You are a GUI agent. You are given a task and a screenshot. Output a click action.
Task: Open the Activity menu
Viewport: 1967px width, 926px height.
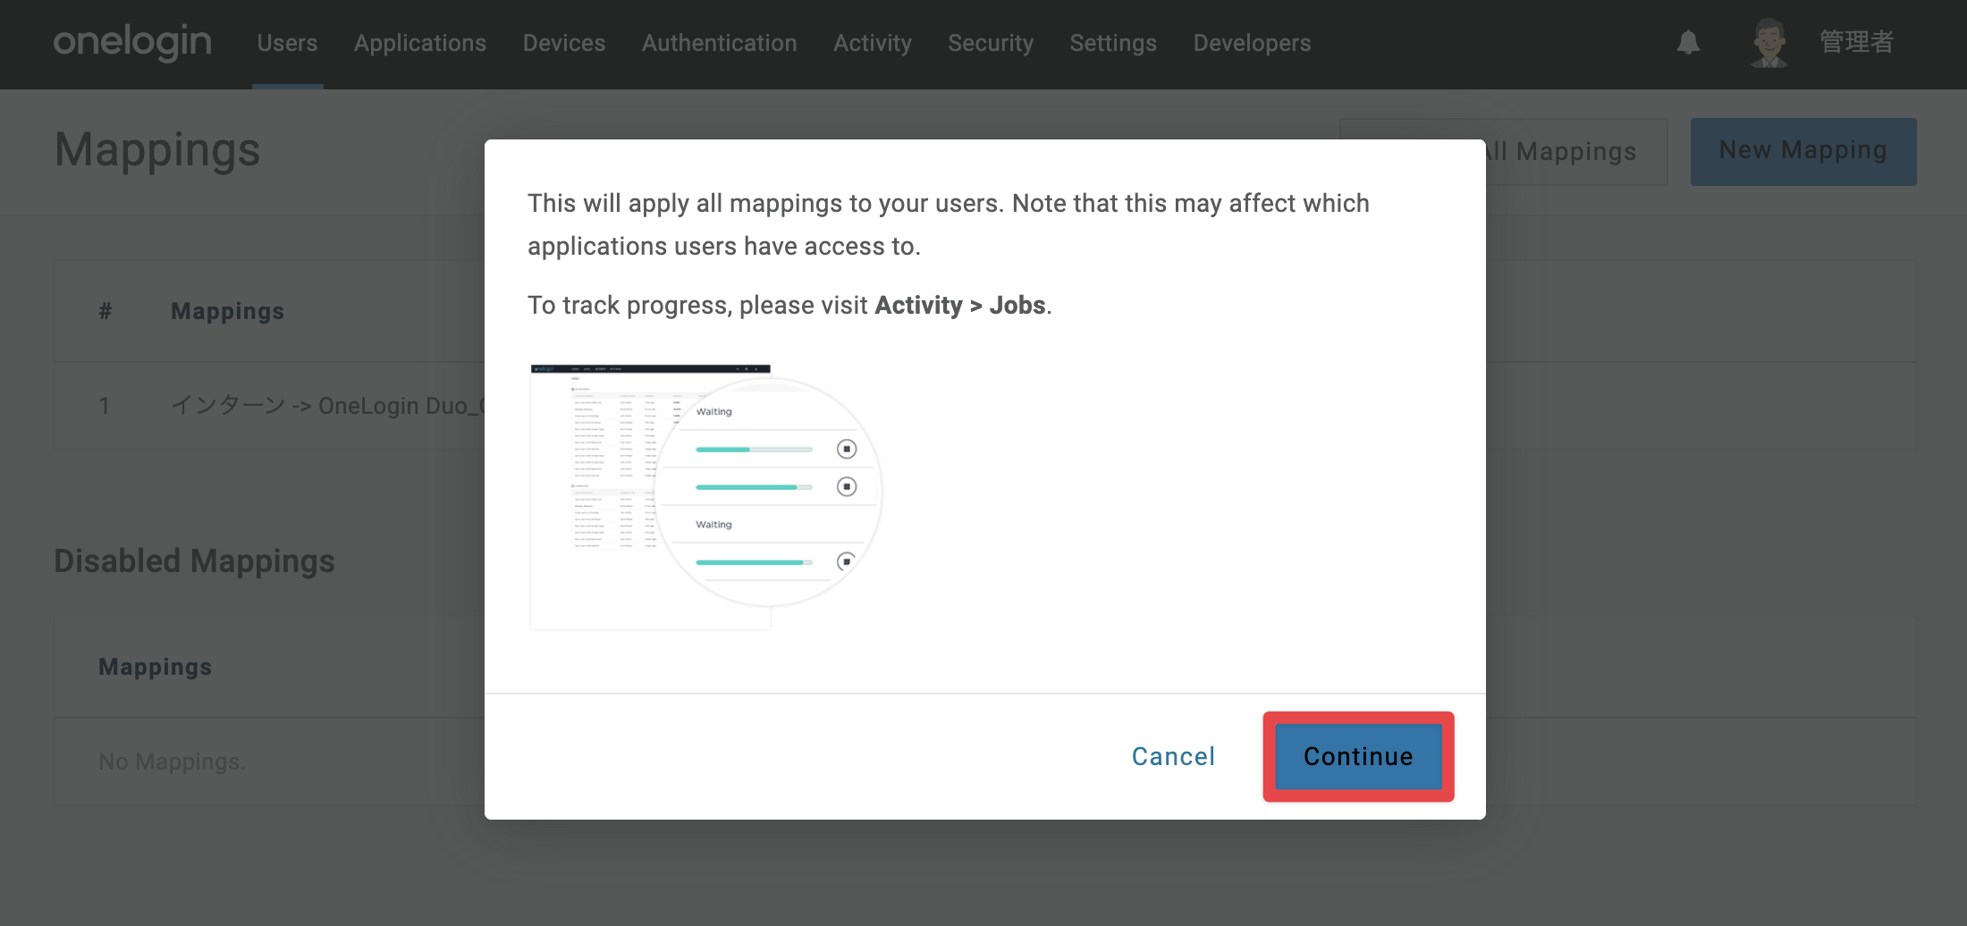pos(873,43)
